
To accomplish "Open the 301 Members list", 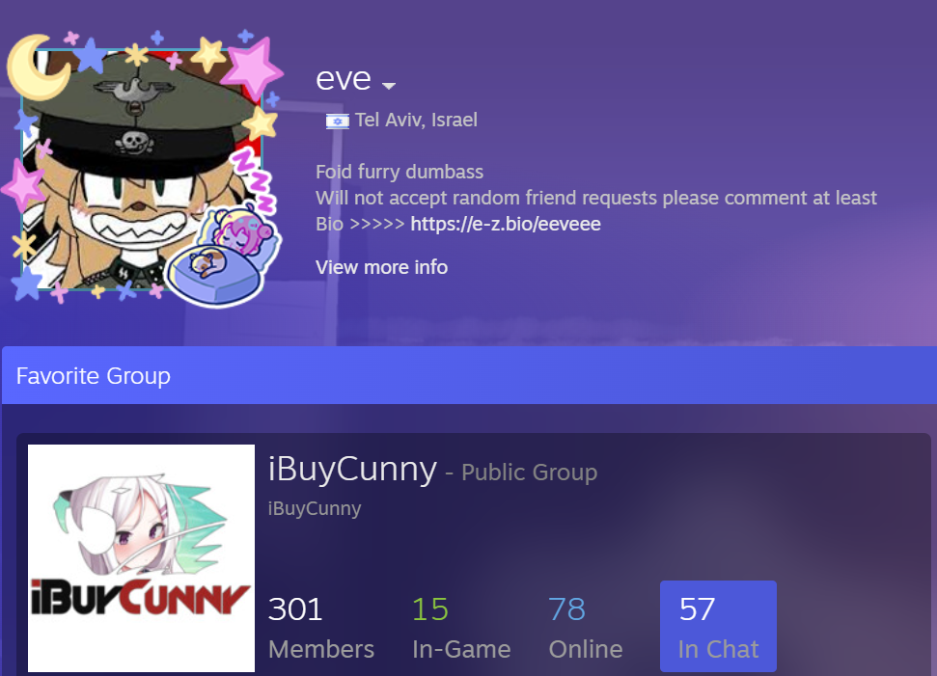I will pyautogui.click(x=321, y=627).
